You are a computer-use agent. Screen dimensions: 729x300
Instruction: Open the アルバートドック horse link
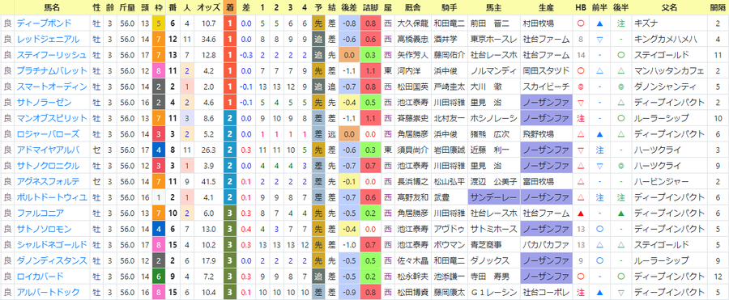[x=48, y=292]
